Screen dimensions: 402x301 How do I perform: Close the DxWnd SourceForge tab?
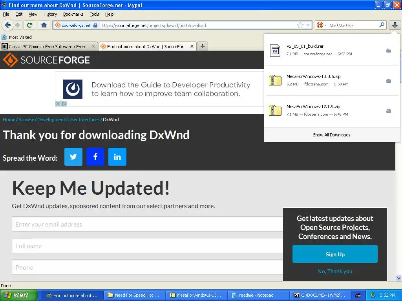[x=192, y=46]
